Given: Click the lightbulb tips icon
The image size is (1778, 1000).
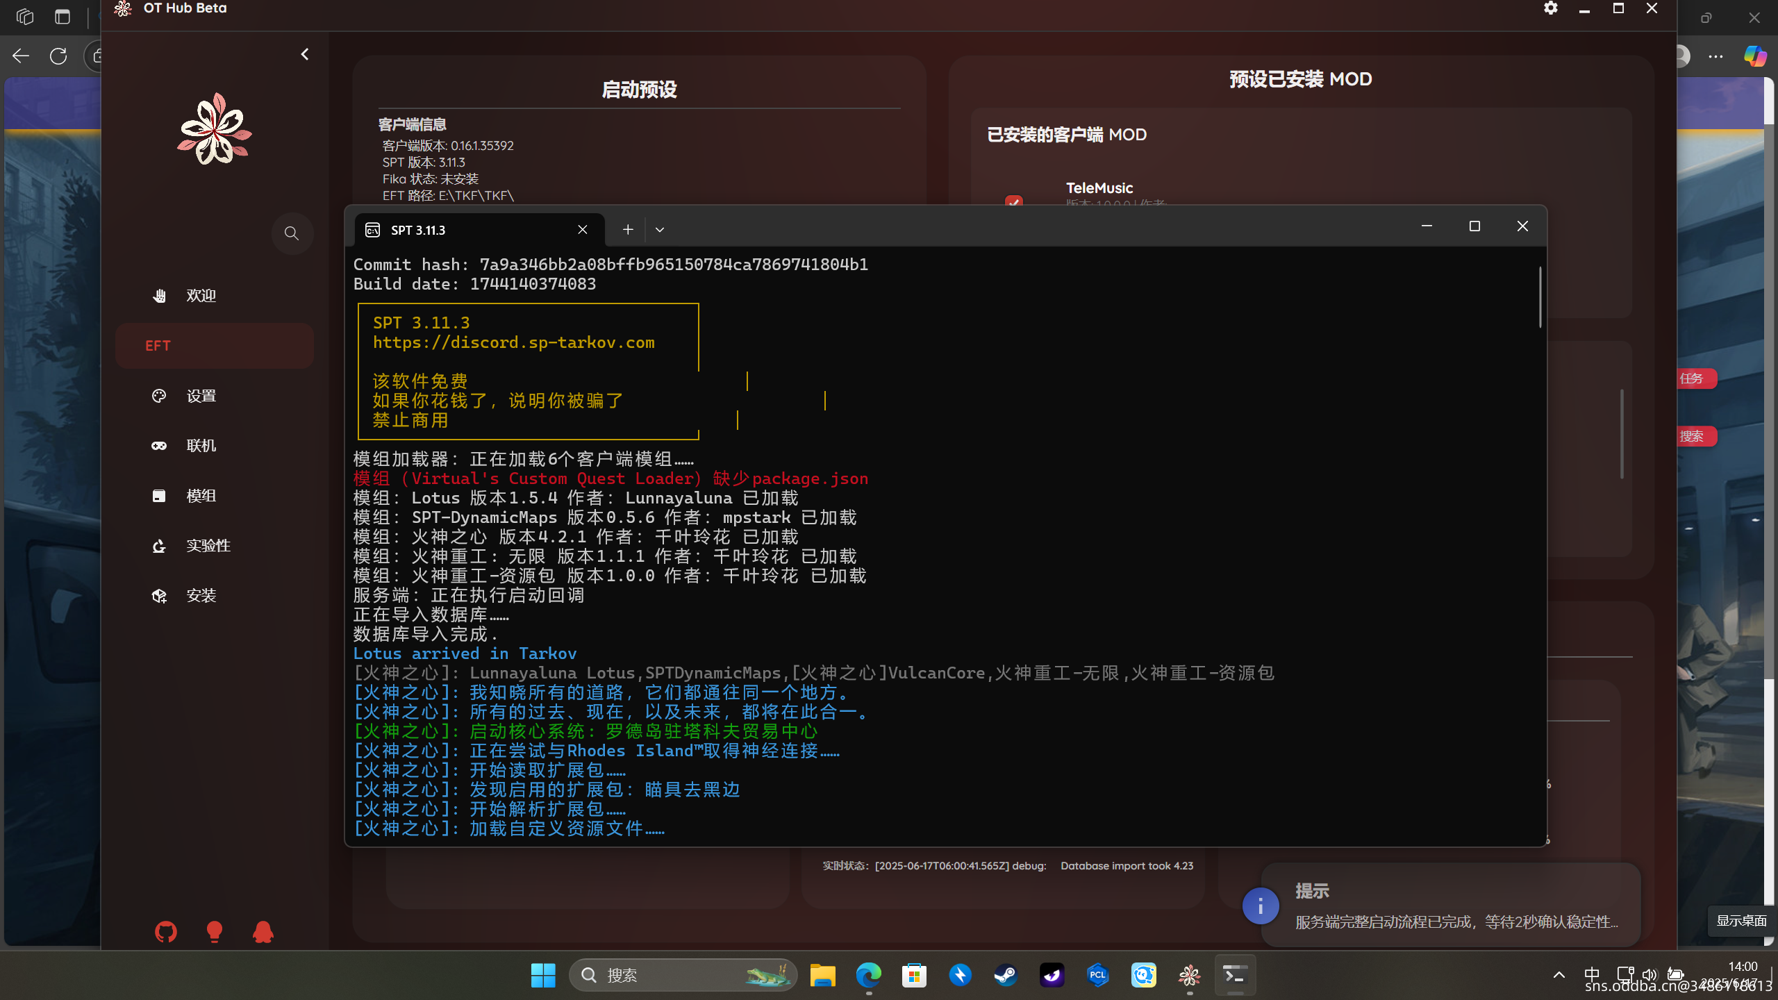Looking at the screenshot, I should [x=215, y=932].
